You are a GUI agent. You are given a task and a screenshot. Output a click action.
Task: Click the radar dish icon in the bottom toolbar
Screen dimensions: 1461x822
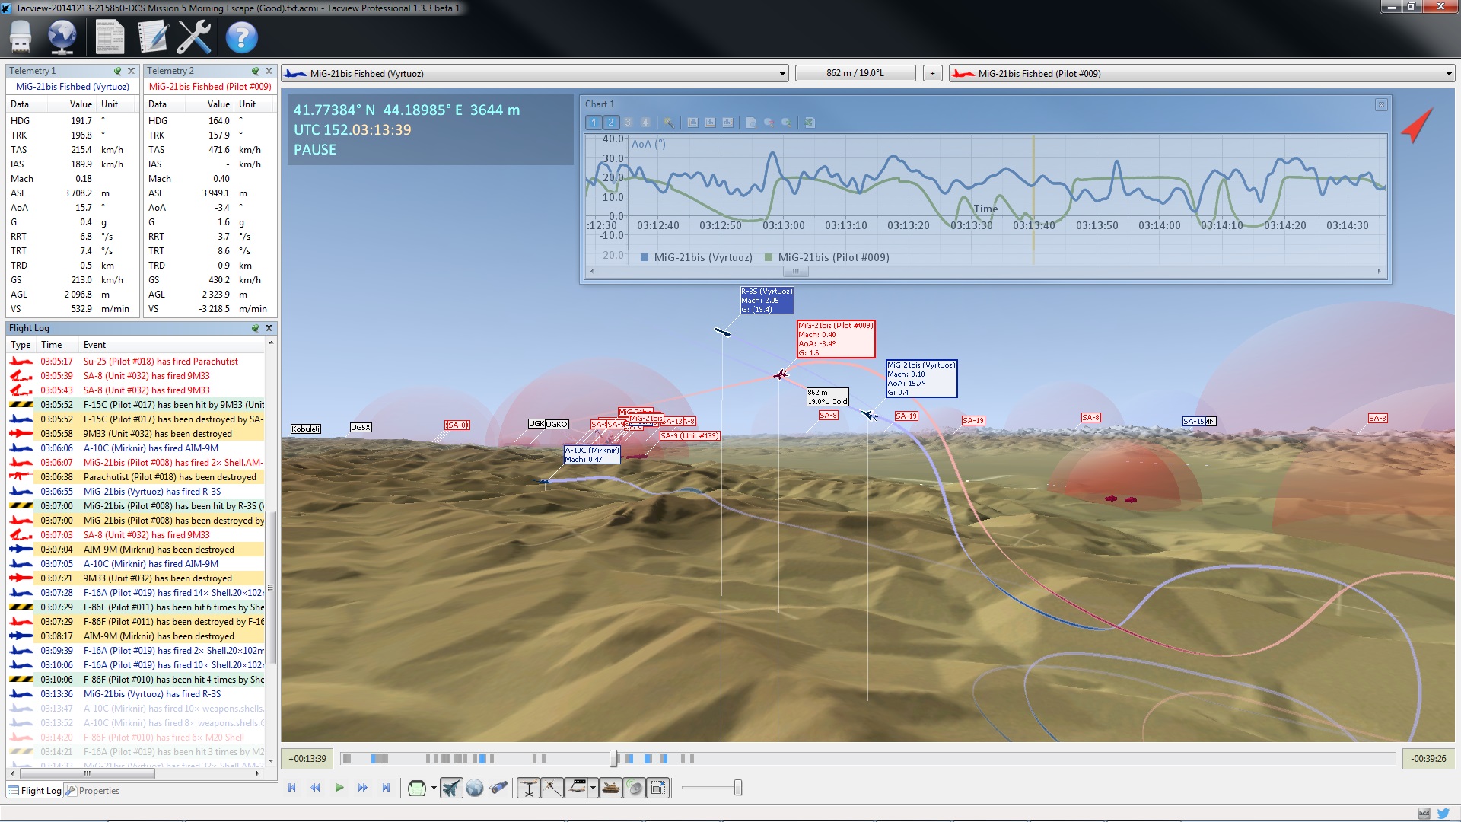click(x=634, y=789)
